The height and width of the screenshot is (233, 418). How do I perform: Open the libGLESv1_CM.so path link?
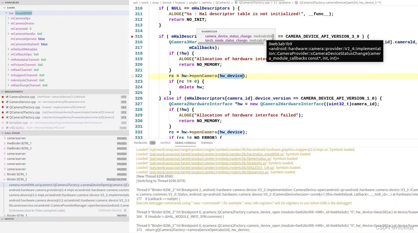coord(211,168)
